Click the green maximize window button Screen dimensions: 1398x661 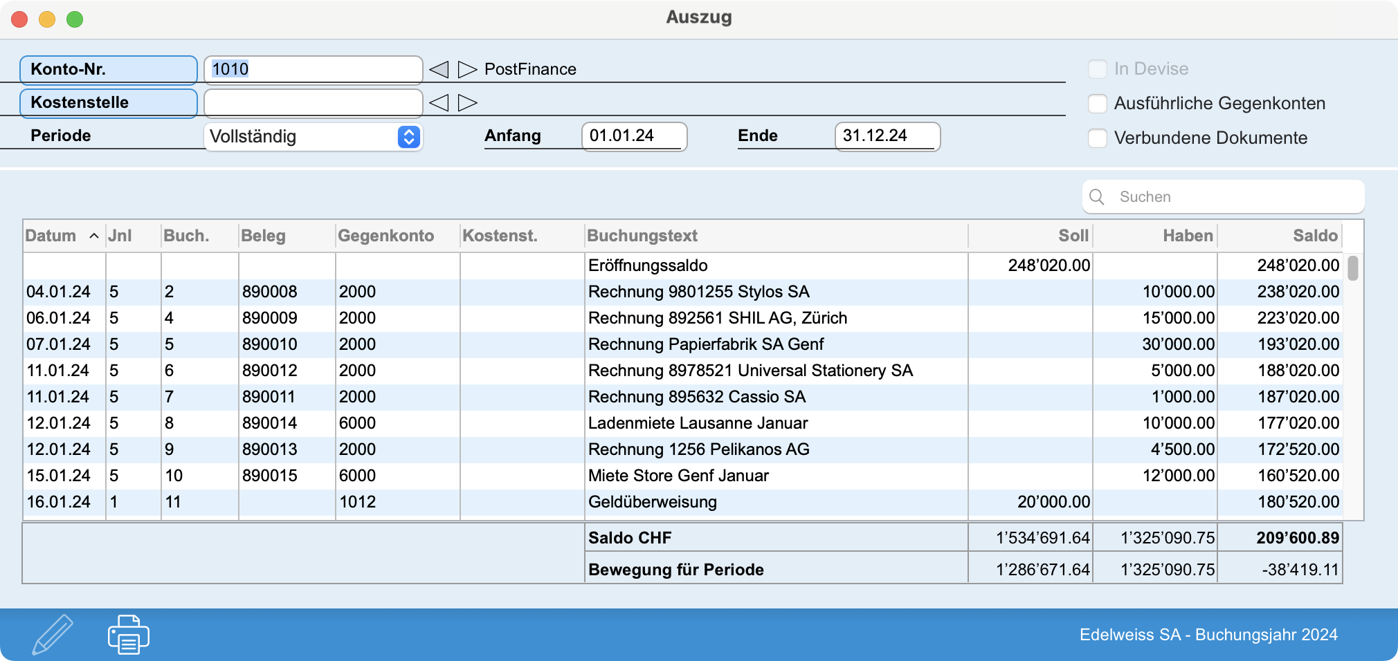pyautogui.click(x=75, y=19)
